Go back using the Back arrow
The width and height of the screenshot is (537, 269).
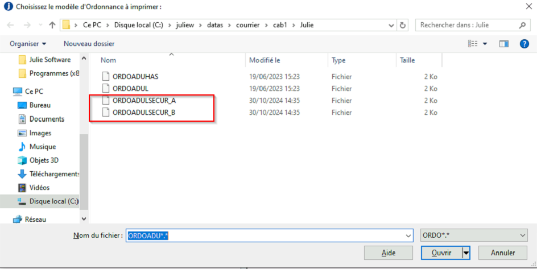pyautogui.click(x=10, y=25)
